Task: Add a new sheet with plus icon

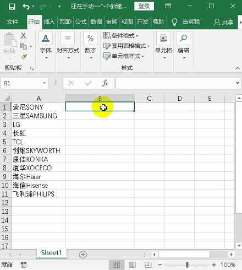Action: pos(83,255)
